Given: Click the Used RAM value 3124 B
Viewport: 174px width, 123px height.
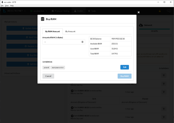Looking at the screenshot, I should 114,49.
